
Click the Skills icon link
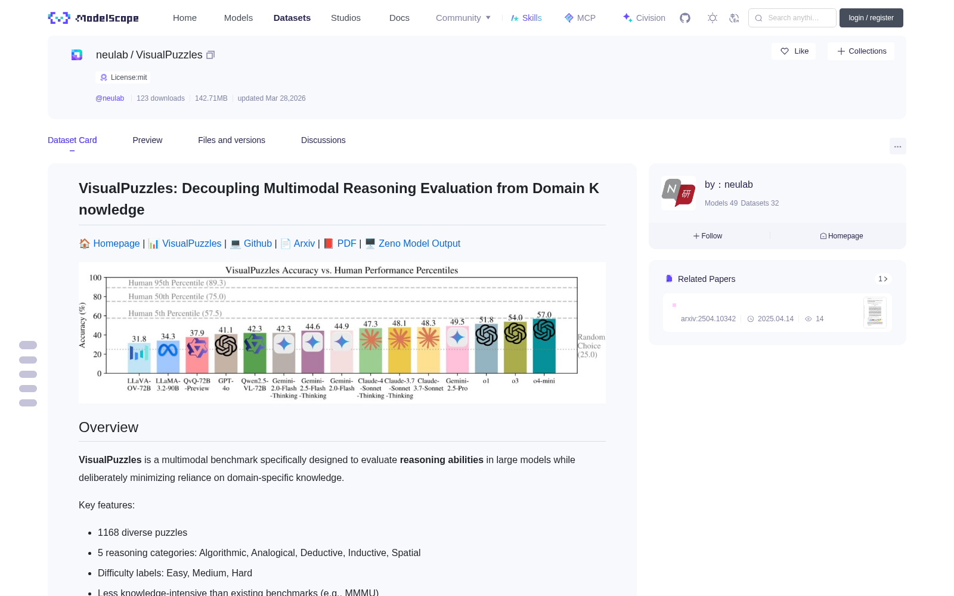pyautogui.click(x=526, y=18)
